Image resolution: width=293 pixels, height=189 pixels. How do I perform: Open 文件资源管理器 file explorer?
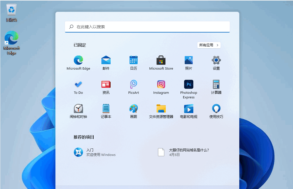[x=161, y=111]
